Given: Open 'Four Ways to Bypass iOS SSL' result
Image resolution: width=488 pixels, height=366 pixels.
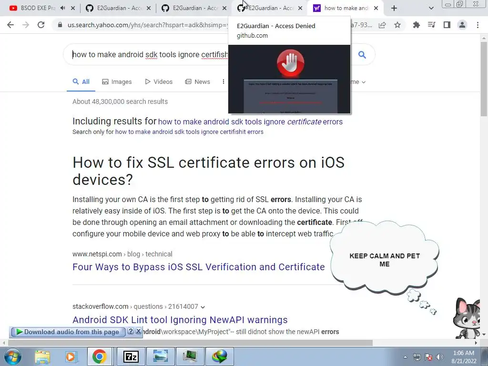Looking at the screenshot, I should pyautogui.click(x=199, y=267).
